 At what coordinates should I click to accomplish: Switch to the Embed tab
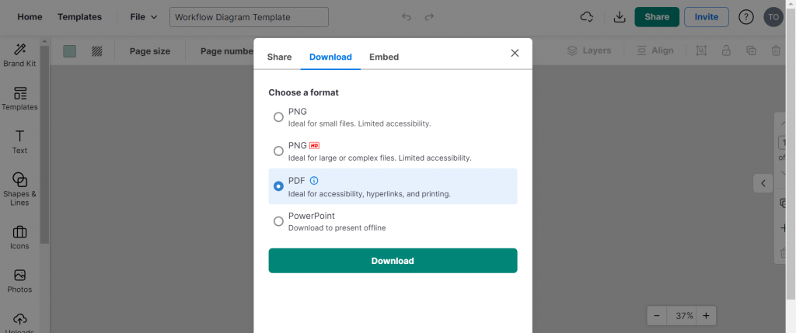pyautogui.click(x=384, y=57)
